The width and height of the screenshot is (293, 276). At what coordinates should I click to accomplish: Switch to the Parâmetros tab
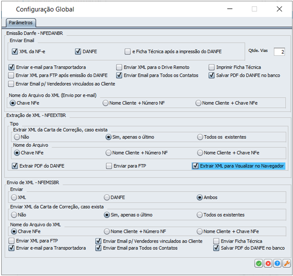click(20, 23)
